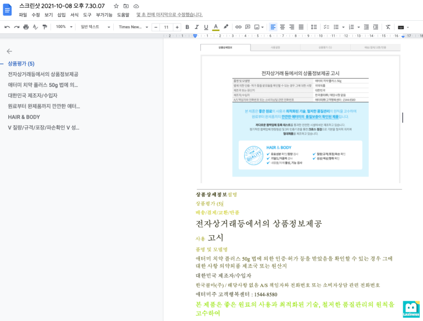Screen dimensions: 423x321
Task: Close the document outline back arrow
Action: coord(9,51)
